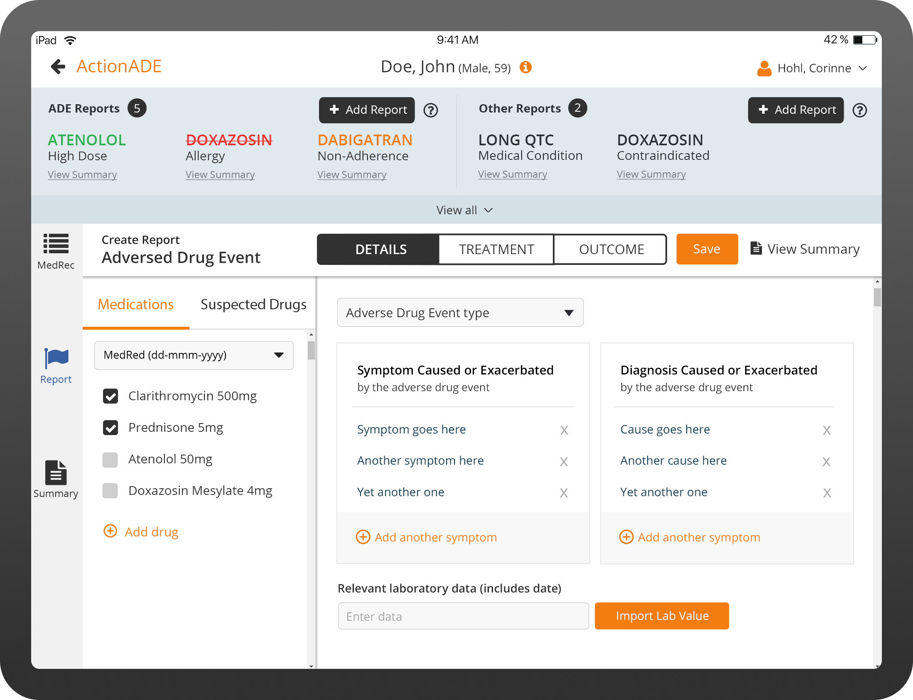The image size is (913, 700).
Task: Click the main form scrollbar thumb
Action: pos(877,297)
